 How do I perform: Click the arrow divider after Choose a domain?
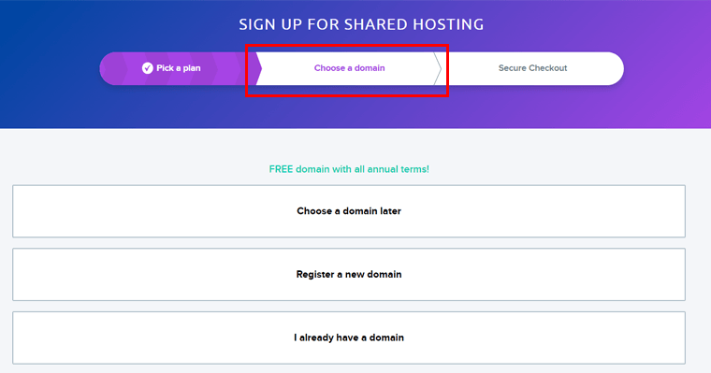(x=438, y=68)
